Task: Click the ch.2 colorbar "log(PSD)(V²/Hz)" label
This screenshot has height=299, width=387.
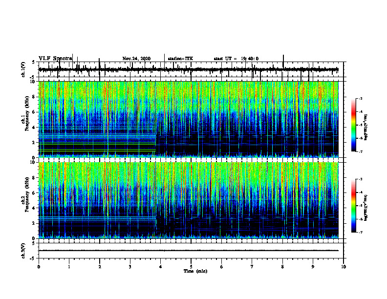Action: pos(366,208)
